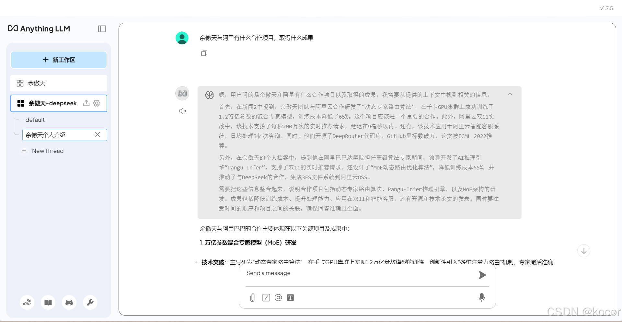Upload documents to 余傲天-deepseek workspace
The width and height of the screenshot is (622, 322).
86,103
